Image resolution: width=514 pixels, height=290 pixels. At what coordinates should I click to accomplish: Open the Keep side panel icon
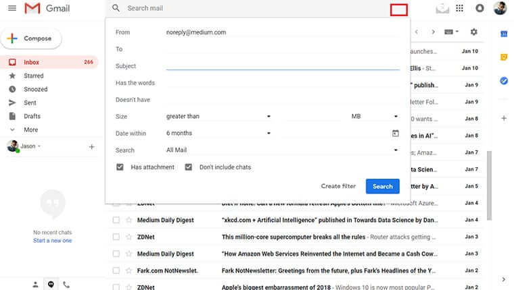(504, 57)
